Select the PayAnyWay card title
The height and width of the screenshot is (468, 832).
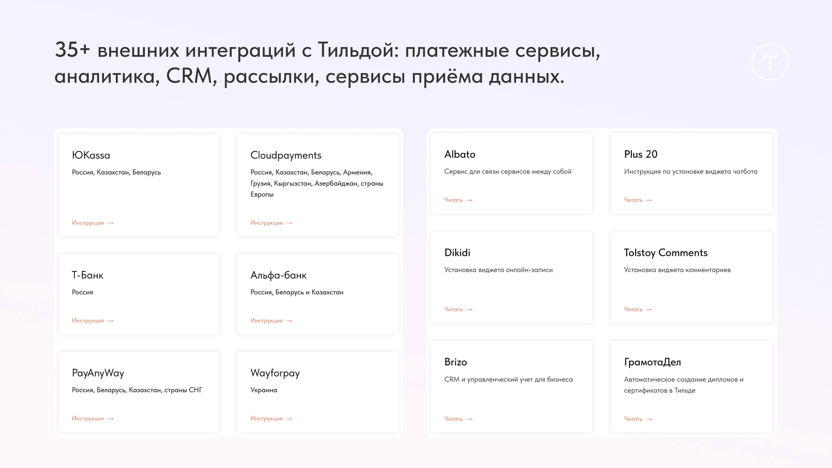click(98, 373)
